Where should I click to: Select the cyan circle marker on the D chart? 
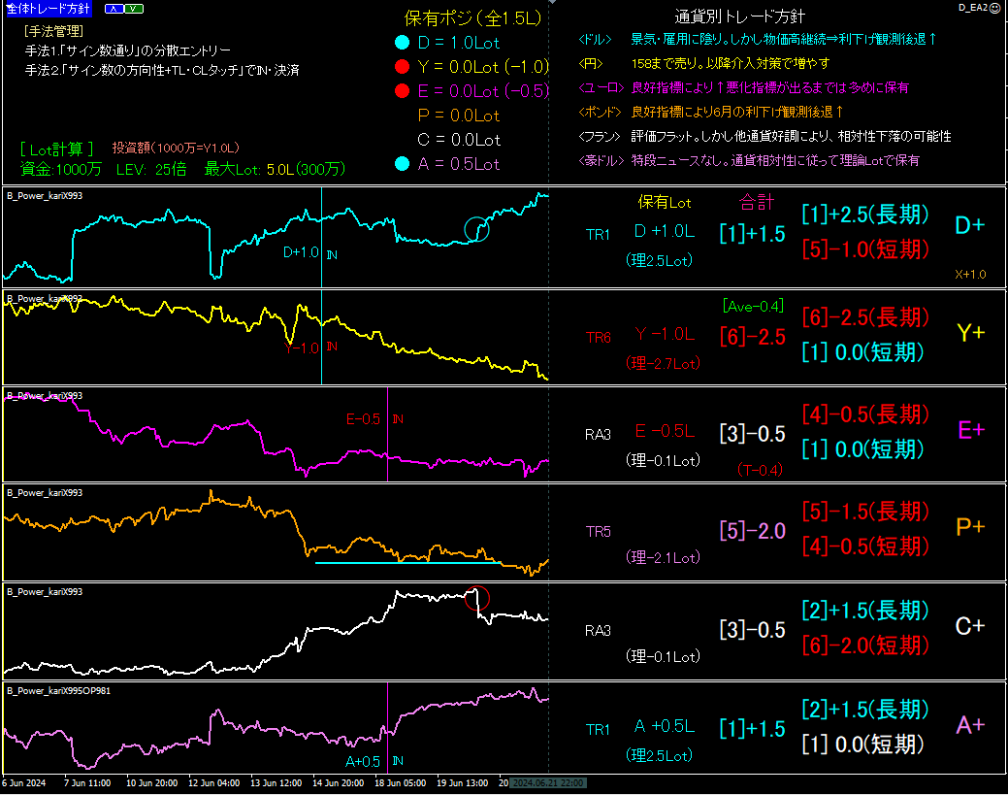[x=476, y=229]
